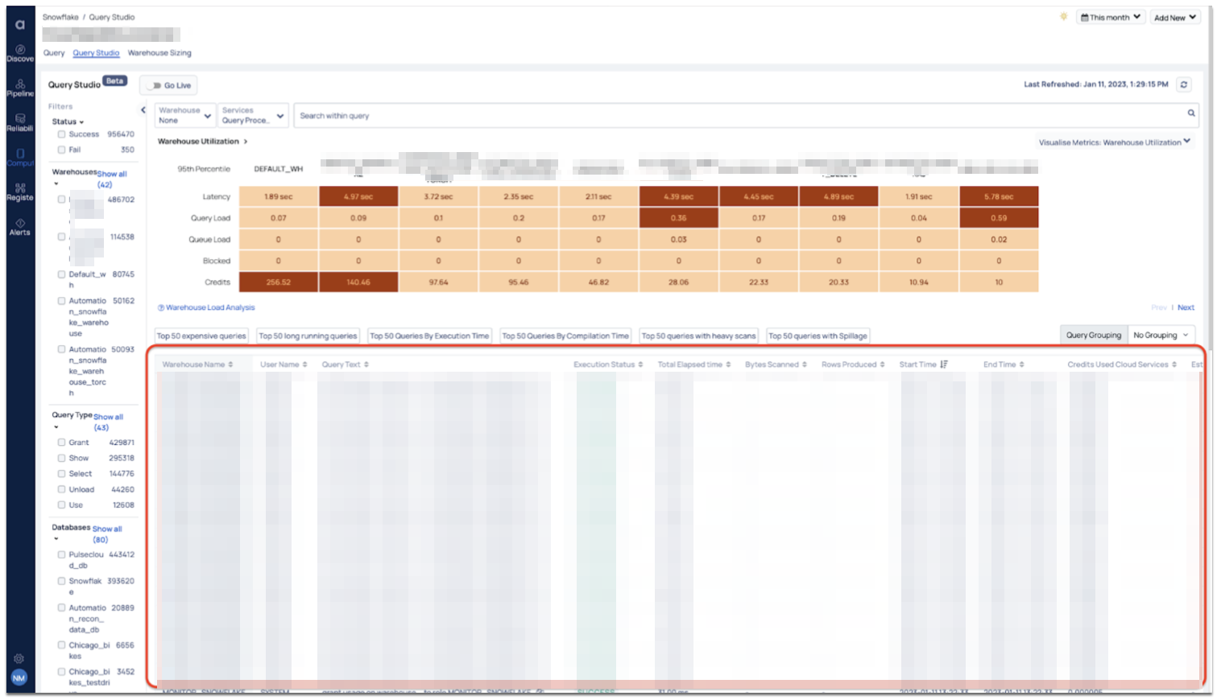Open the This month date range dropdown
This screenshot has height=700, width=1217.
[1111, 16]
